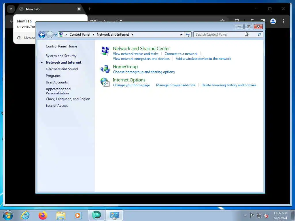Open User Accounts category
Screen dimensions: 295x221
57,82
